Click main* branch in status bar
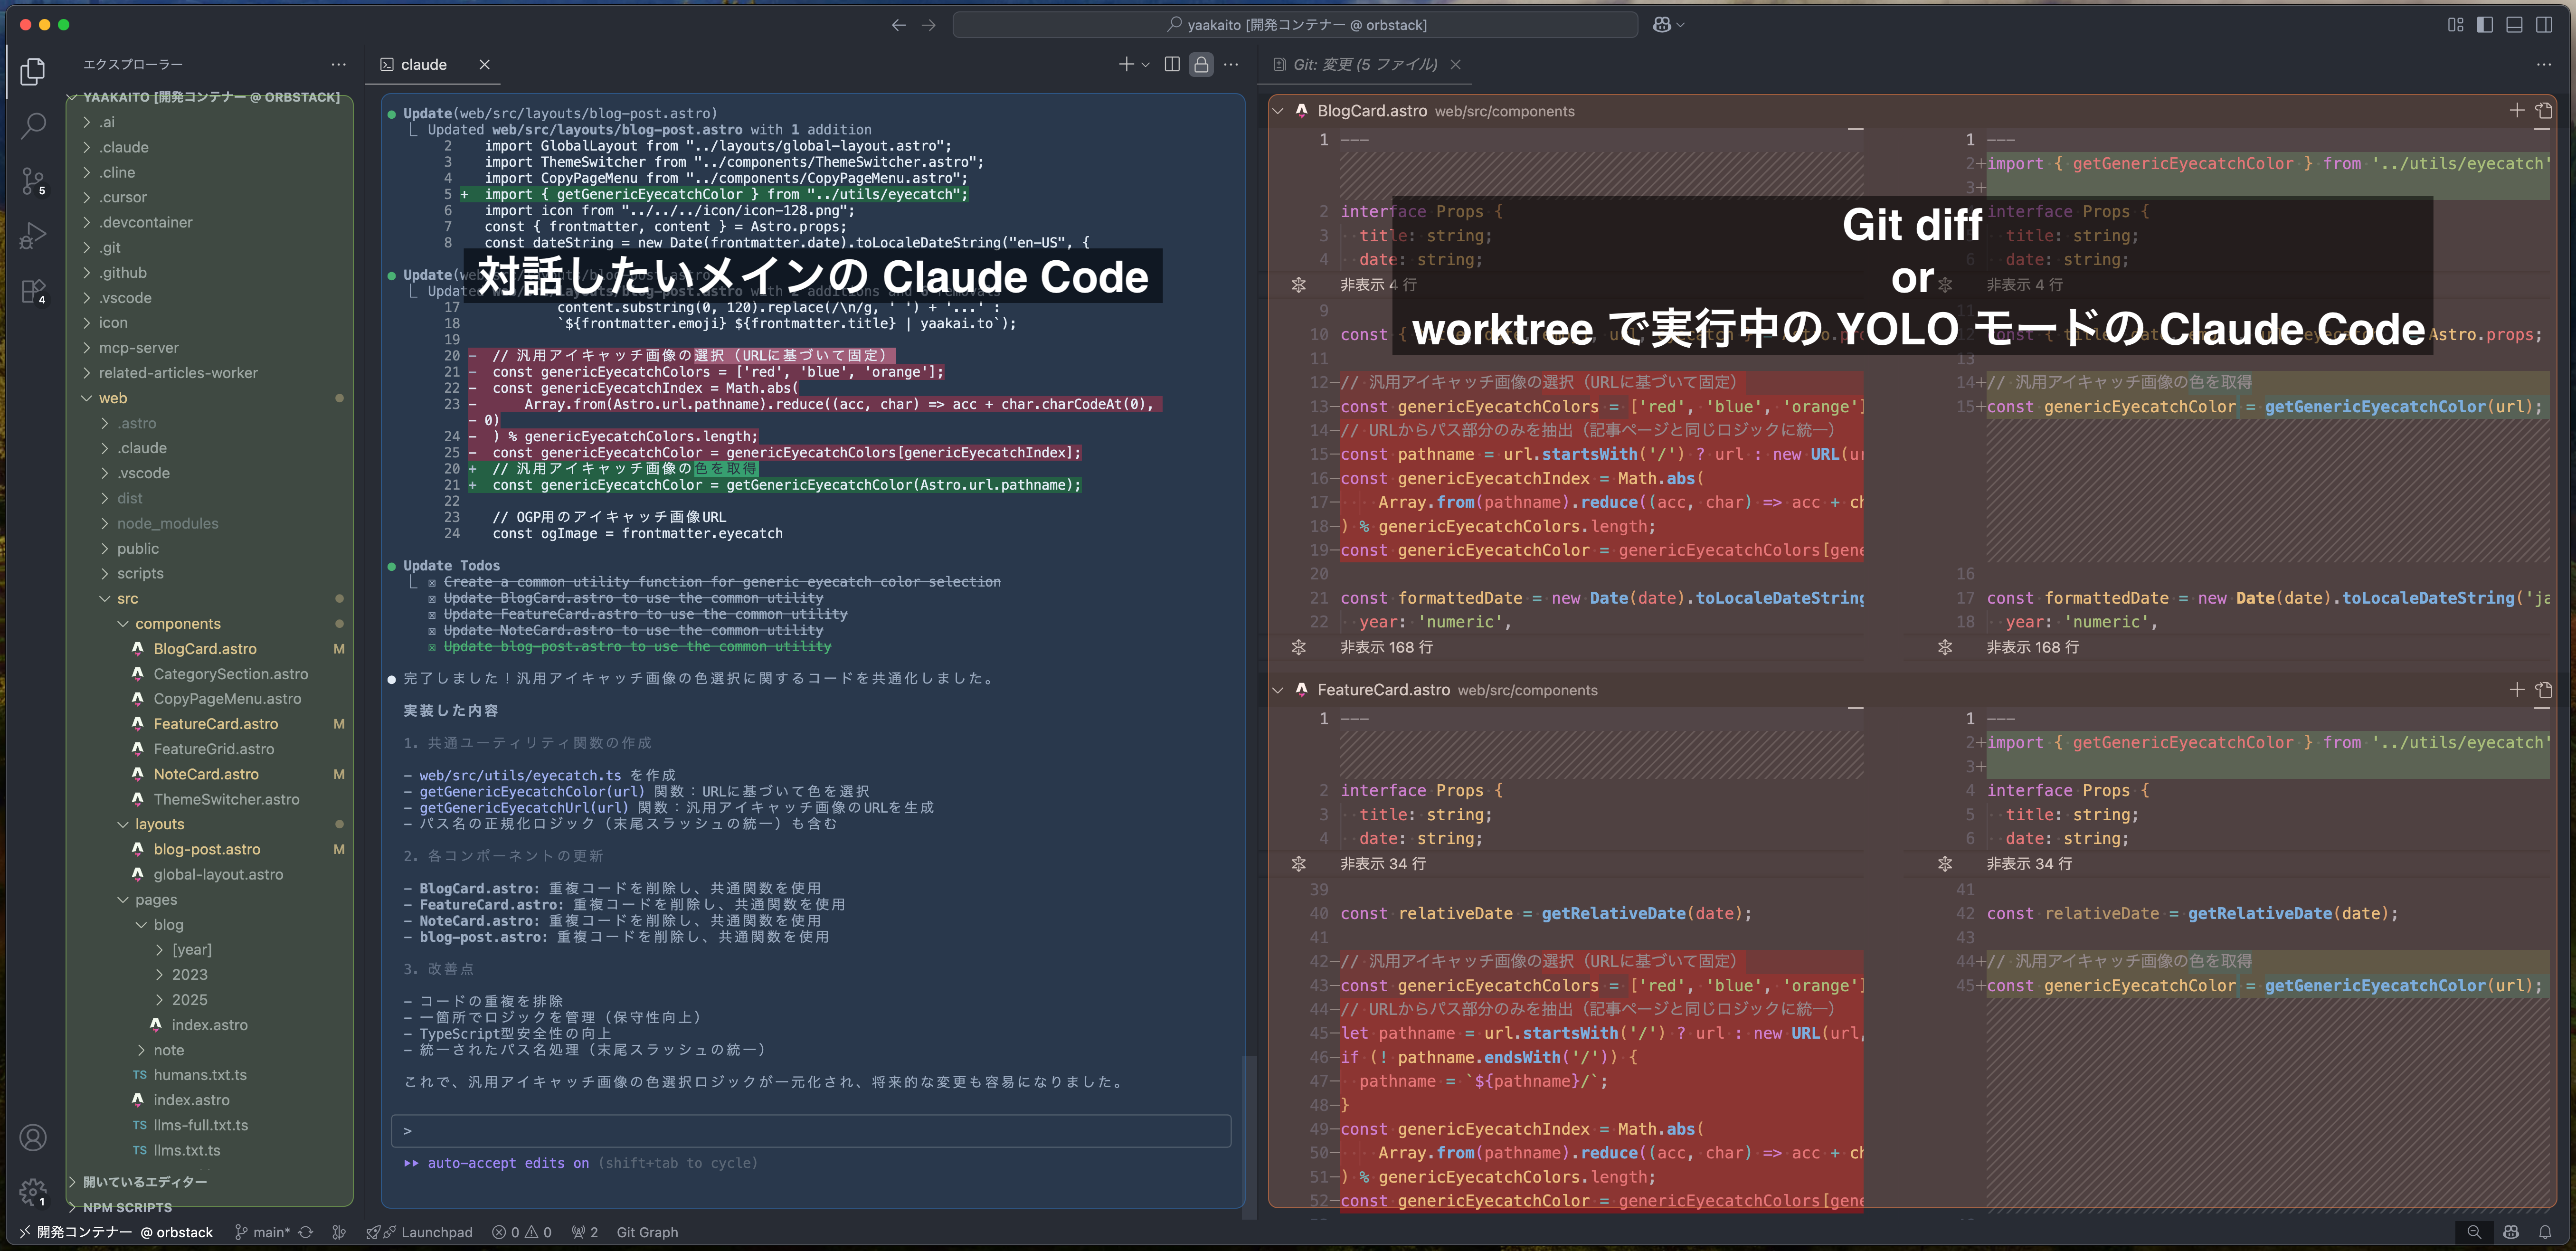The height and width of the screenshot is (1251, 2576). tap(262, 1232)
